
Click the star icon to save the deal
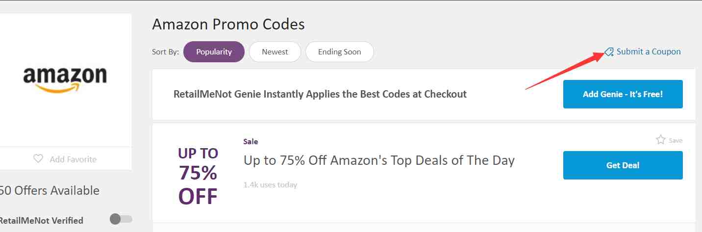tap(661, 140)
